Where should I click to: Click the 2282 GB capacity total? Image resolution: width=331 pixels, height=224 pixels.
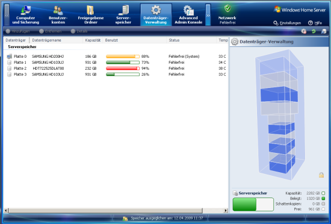tap(313, 193)
